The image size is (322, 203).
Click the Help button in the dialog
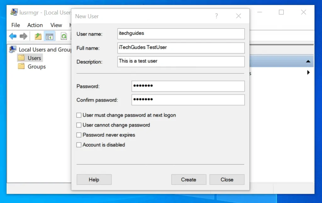[94, 179]
